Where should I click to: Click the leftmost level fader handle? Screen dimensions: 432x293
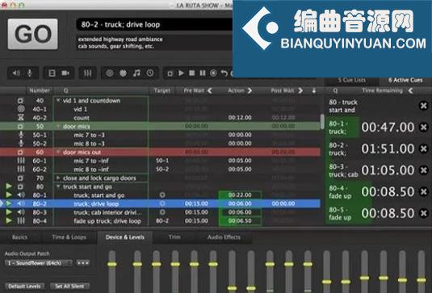[x=112, y=265]
